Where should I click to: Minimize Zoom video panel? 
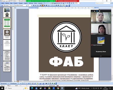(x=92, y=11)
